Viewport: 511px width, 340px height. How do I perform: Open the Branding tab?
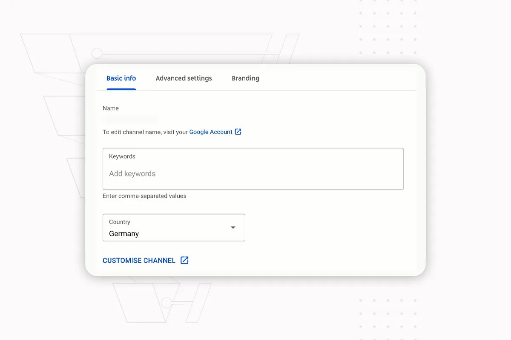coord(246,78)
